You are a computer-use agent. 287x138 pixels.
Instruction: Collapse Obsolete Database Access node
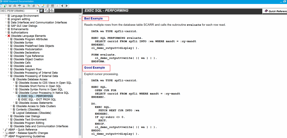point(11,79)
